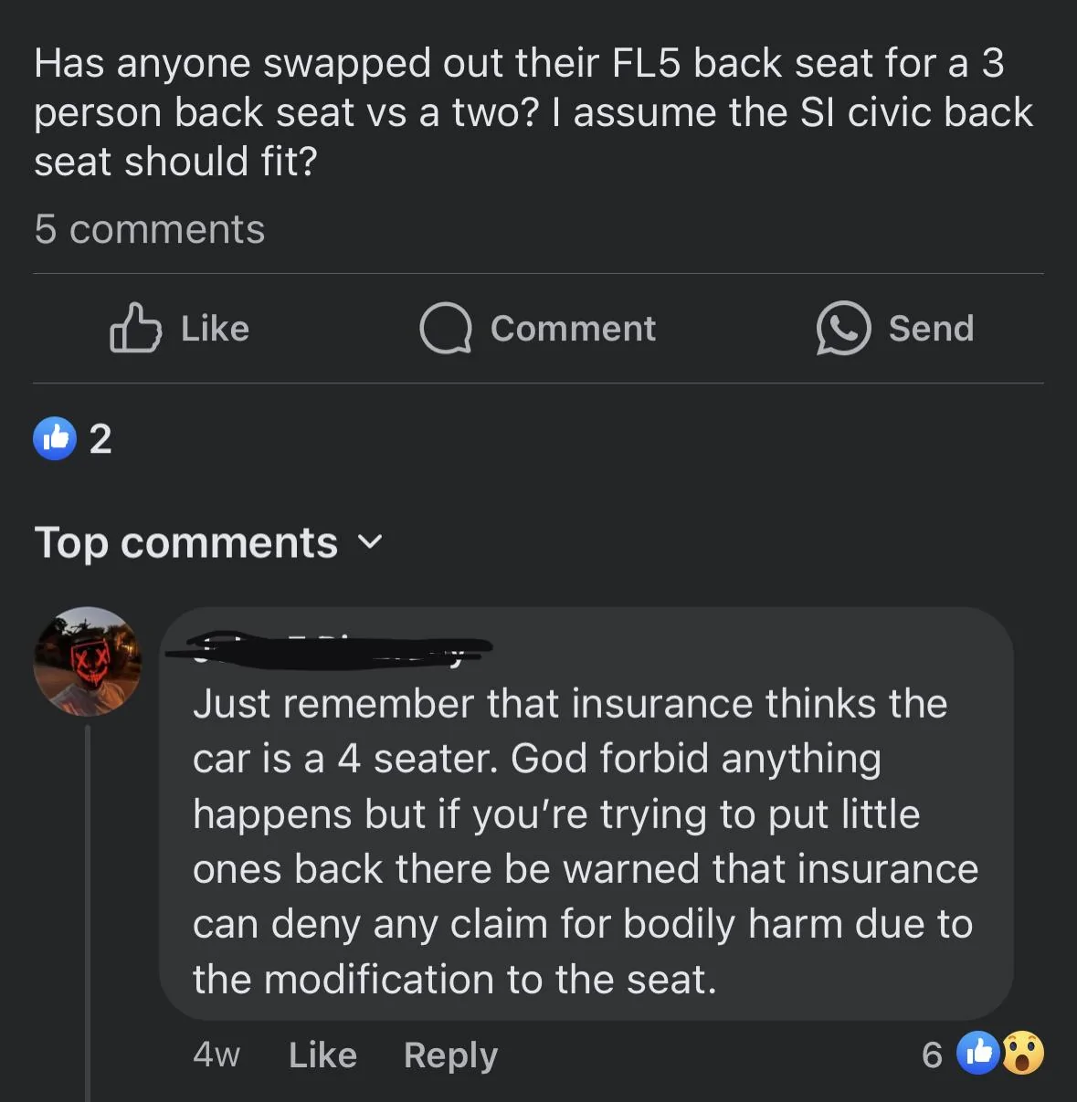The width and height of the screenshot is (1077, 1102).
Task: Click the thumbs-up icon to like the post
Action: click(x=136, y=328)
